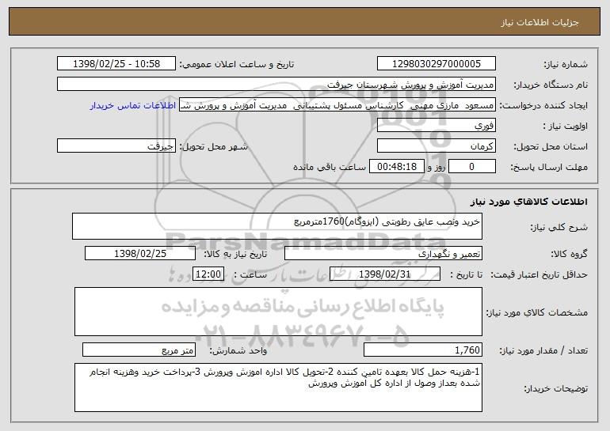Click the remaining time field 00:48:18
The width and height of the screenshot is (610, 431).
tap(396, 167)
